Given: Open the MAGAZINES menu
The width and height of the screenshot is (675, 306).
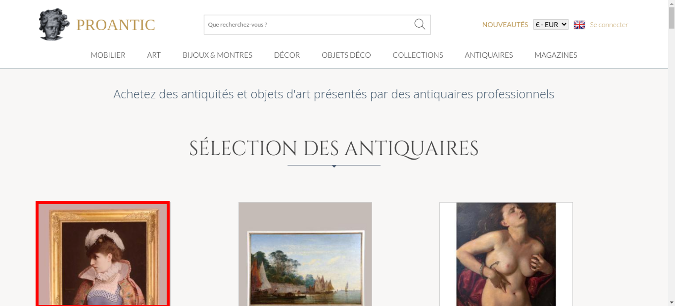Looking at the screenshot, I should pos(556,55).
